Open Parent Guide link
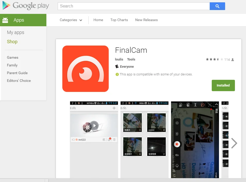Viewport: 246px width, 182px height. coord(17,73)
